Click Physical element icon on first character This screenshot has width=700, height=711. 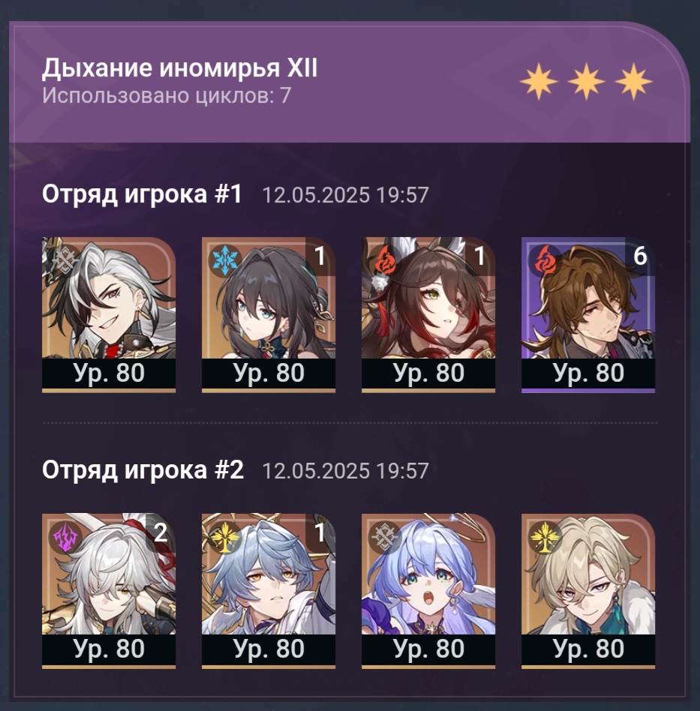click(63, 262)
